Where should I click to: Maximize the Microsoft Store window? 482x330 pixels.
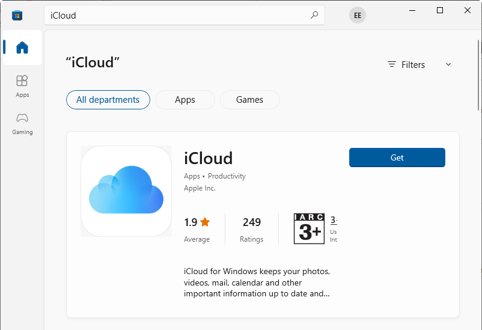point(440,10)
